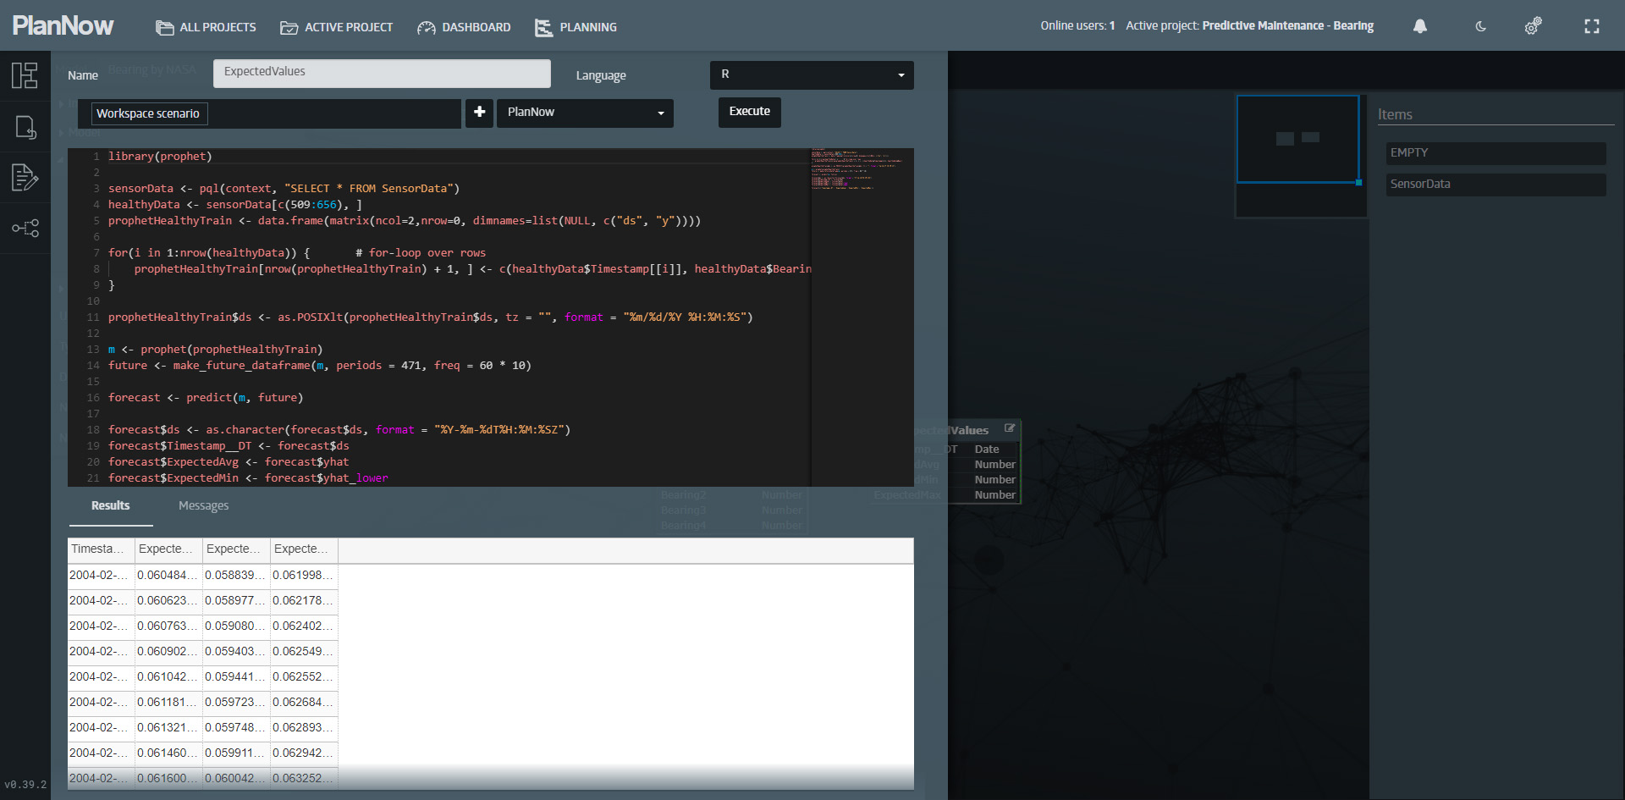Click the Items panel heading
This screenshot has width=1625, height=800.
(x=1395, y=115)
